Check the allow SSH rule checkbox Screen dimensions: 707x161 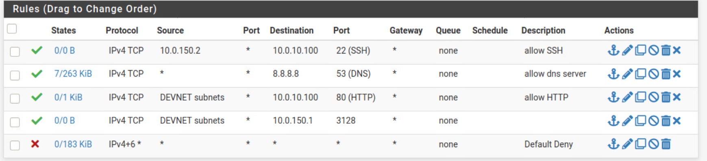(x=15, y=52)
